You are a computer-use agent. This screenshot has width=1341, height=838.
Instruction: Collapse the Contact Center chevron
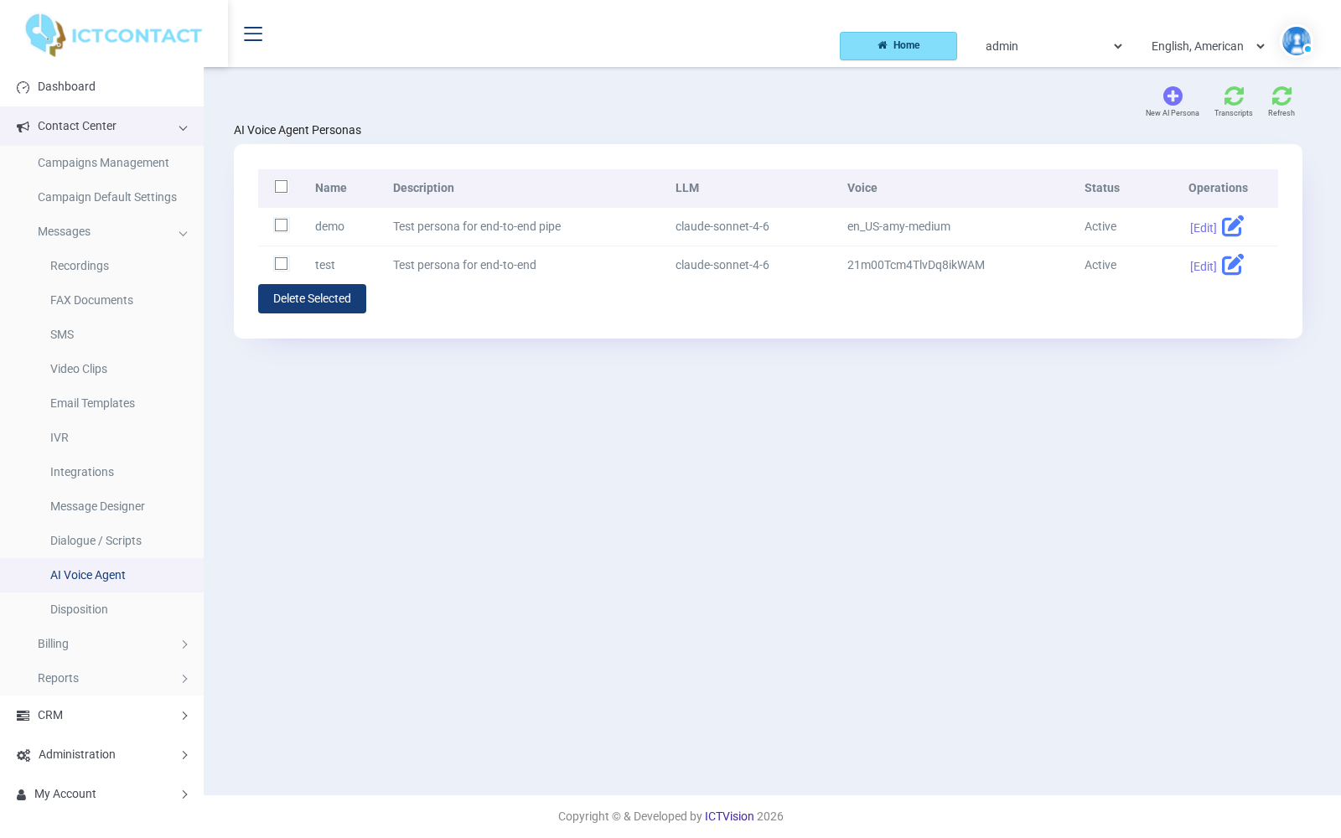(x=183, y=127)
